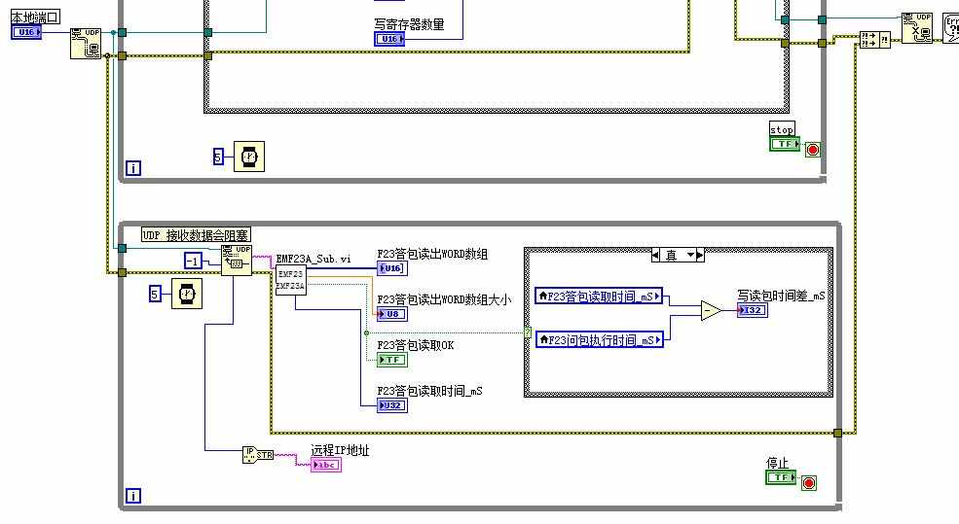Select the F23答包读取时间_mS U32 indicator
Image resolution: width=959 pixels, height=524 pixels.
tap(392, 405)
